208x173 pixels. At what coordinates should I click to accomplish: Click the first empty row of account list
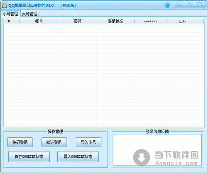(104, 26)
